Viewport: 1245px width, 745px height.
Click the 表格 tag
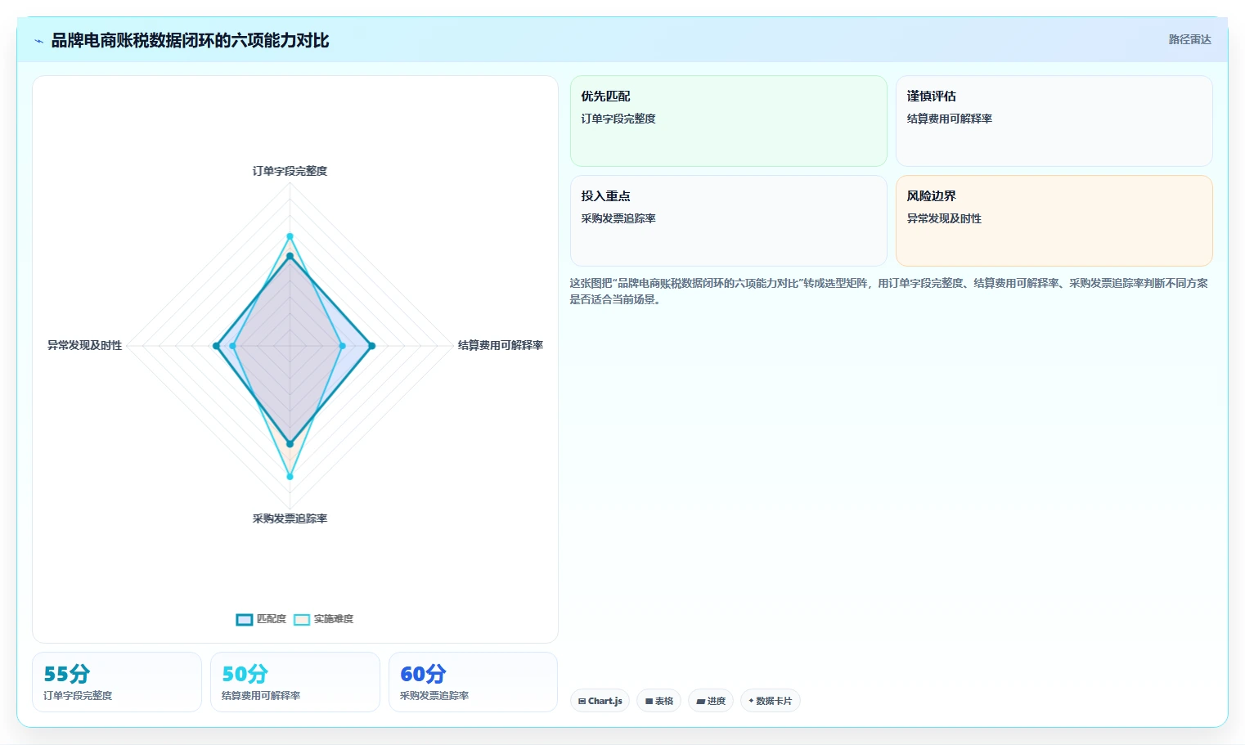tap(658, 701)
